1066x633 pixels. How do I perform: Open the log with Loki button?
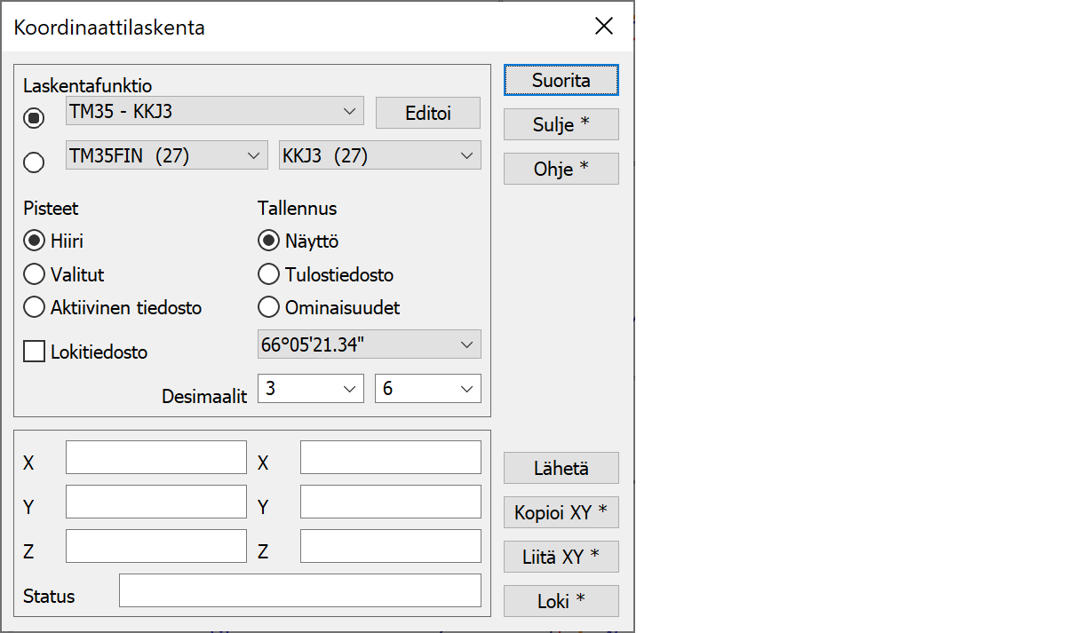[561, 601]
